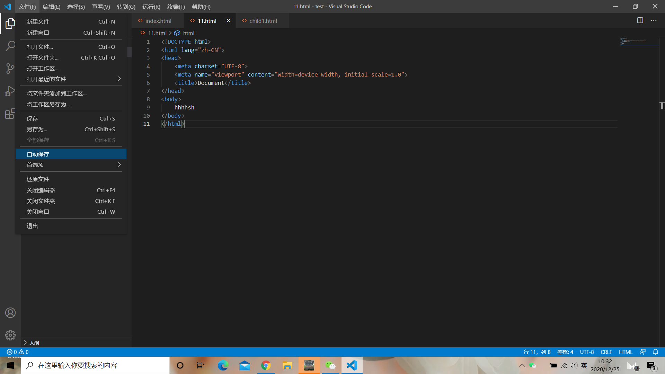Select 文件 (File) menu item

26,6
